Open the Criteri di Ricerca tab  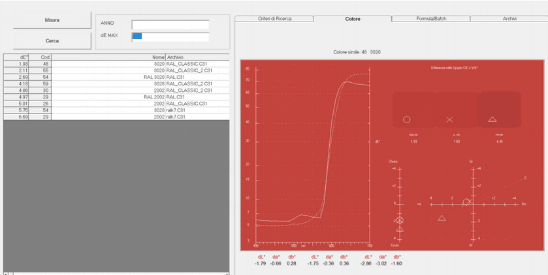[274, 19]
